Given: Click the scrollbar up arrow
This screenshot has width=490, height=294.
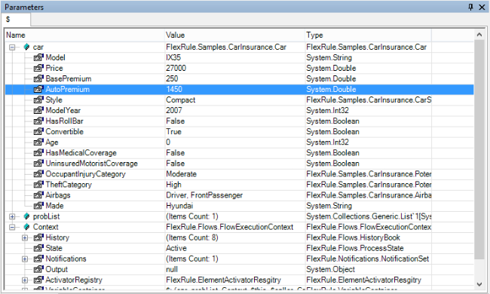Looking at the screenshot, I should 479,35.
